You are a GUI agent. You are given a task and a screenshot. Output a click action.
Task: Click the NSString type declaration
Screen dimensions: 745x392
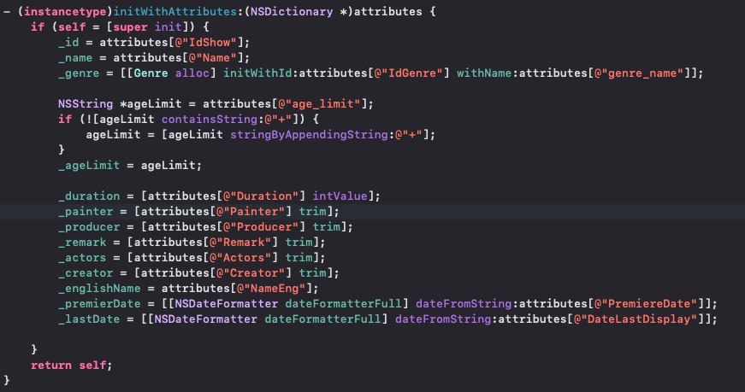tap(86, 104)
